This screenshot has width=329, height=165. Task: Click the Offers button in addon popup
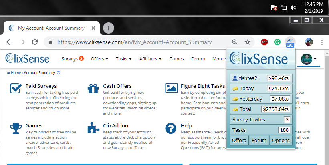click(239, 140)
